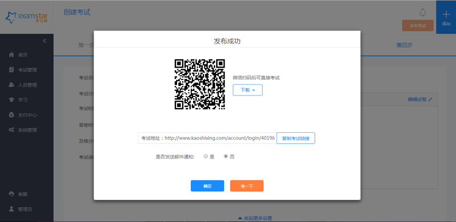Click the 发布成功 dialog title
The height and width of the screenshot is (222, 456).
point(227,41)
